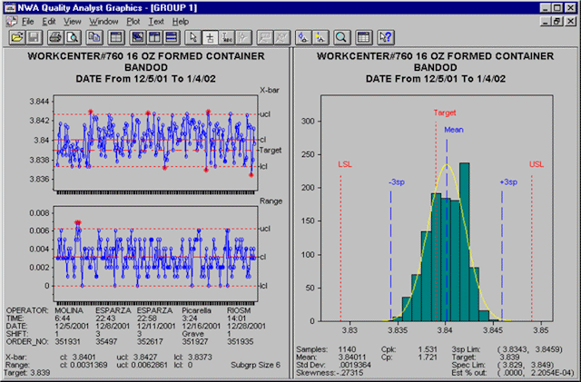The width and height of the screenshot is (581, 382).
Task: Open the Help menu
Action: pos(181,20)
